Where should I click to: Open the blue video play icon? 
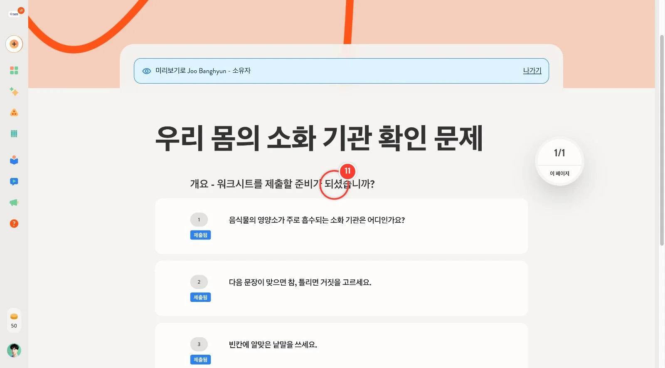tap(14, 181)
